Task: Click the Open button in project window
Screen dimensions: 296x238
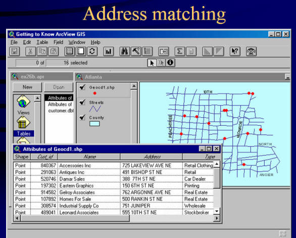Action: click(59, 87)
